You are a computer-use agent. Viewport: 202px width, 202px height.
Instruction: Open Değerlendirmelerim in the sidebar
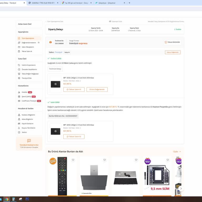point(29,43)
